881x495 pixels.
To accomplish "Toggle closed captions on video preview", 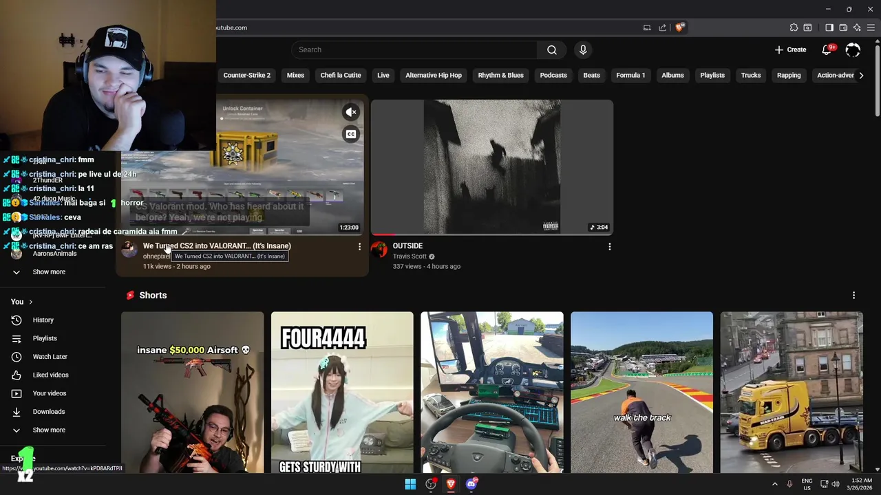I will point(351,134).
